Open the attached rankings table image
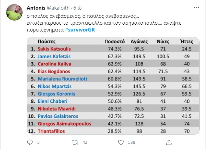Image resolution: width=210 pixels, height=150 pixels. [113, 86]
